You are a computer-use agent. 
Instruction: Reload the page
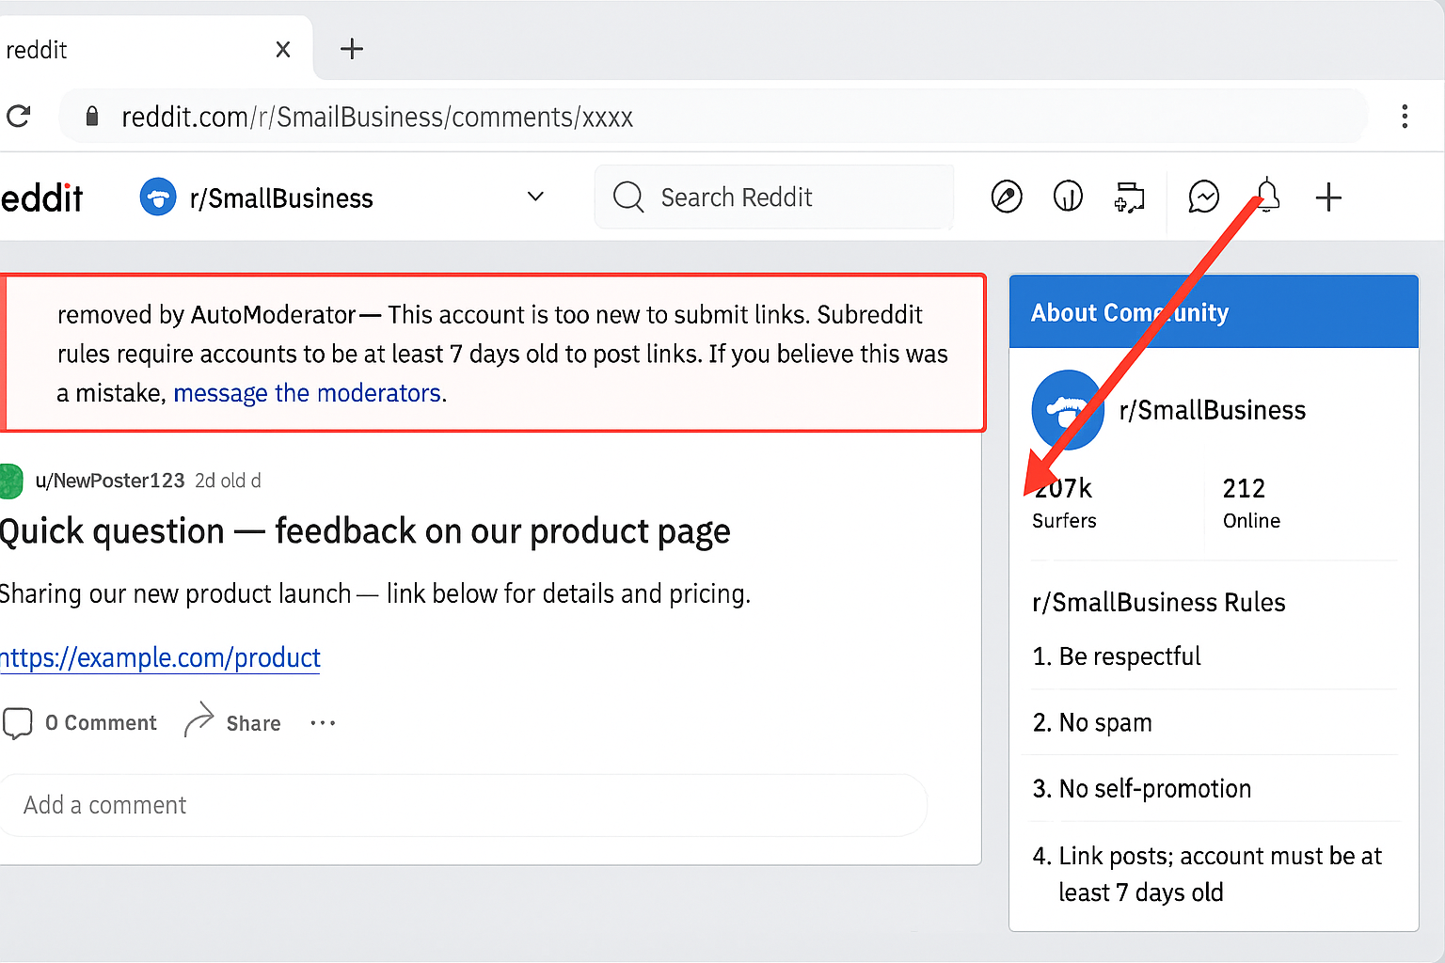coord(18,117)
